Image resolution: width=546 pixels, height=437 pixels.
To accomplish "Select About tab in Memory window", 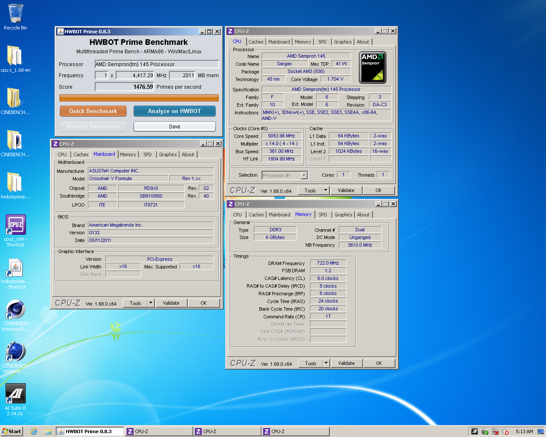I will click(x=363, y=215).
